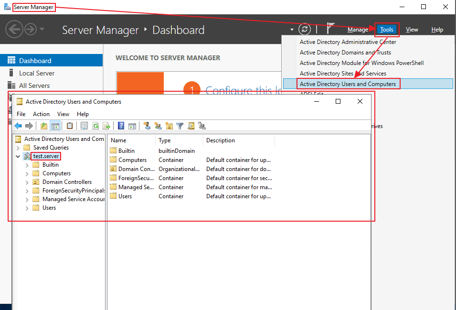
Task: Click Configure this local server link
Action: pyautogui.click(x=244, y=90)
